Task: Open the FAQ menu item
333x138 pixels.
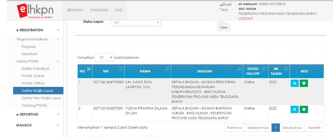Action: (118, 10)
